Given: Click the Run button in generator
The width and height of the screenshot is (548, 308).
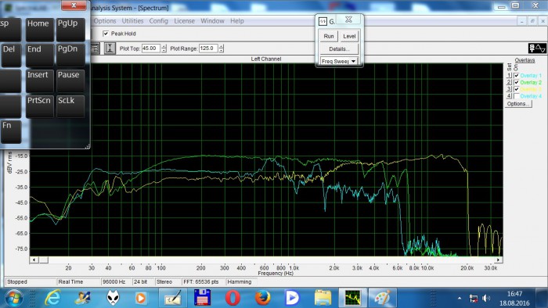Looking at the screenshot, I should click(329, 36).
